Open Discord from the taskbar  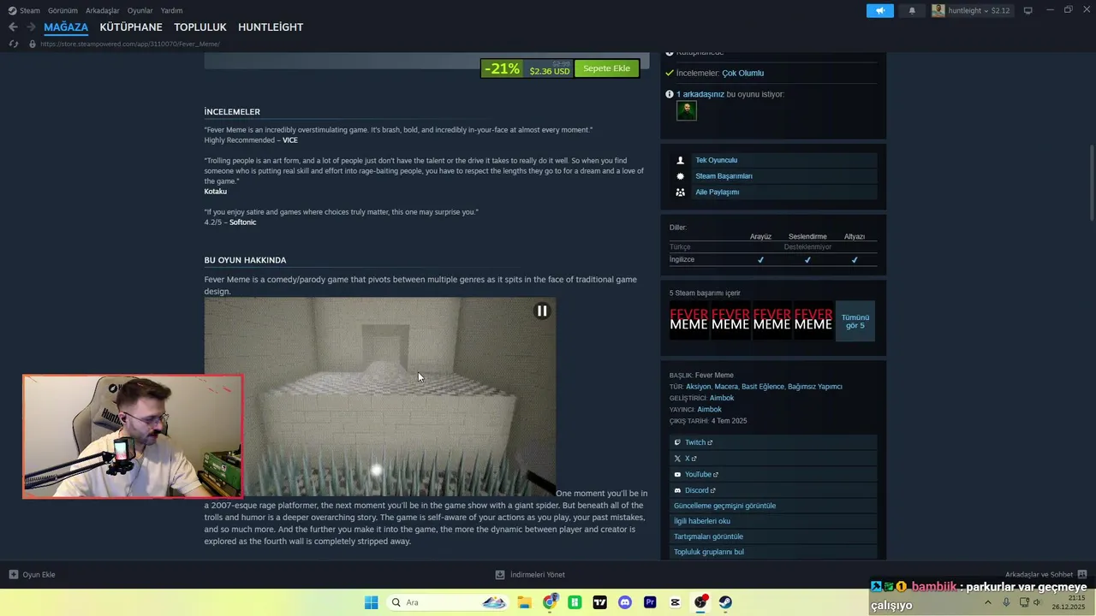(625, 602)
